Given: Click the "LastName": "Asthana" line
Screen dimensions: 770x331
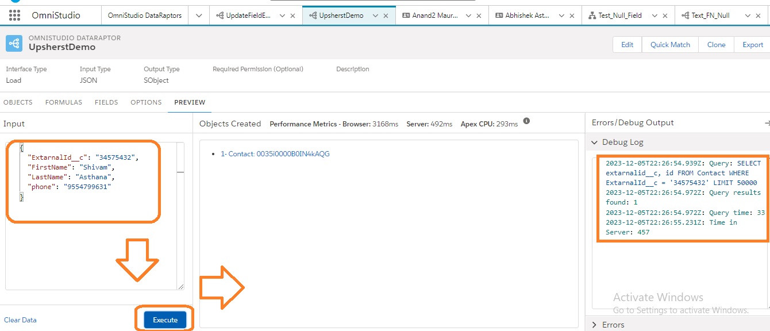Looking at the screenshot, I should pyautogui.click(x=71, y=177).
